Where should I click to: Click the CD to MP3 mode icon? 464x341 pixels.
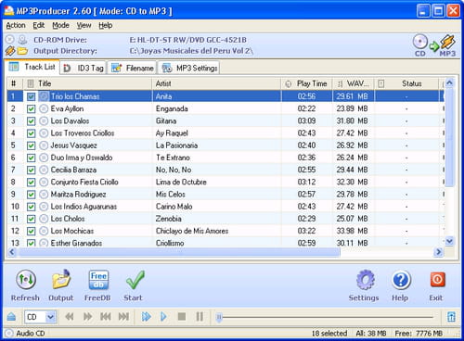click(x=434, y=45)
